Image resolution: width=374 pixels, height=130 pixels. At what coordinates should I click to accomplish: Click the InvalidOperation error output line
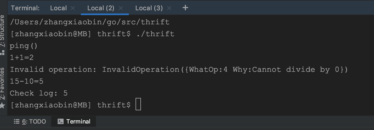[x=179, y=70]
